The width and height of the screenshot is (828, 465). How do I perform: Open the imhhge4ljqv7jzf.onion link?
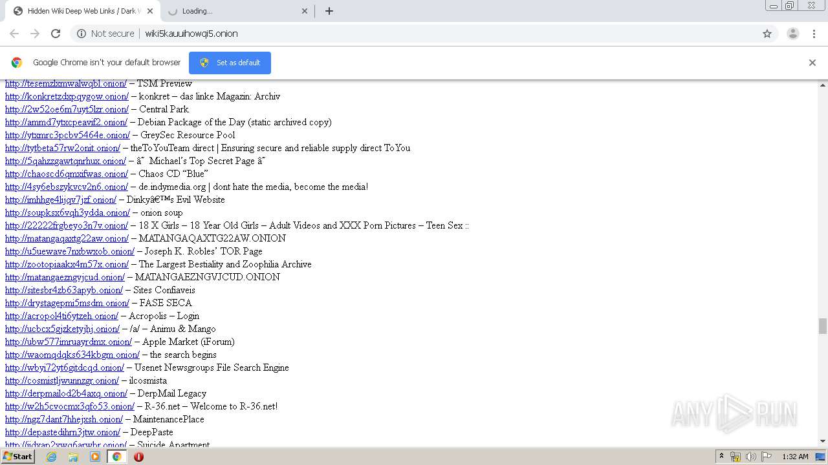pyautogui.click(x=61, y=200)
